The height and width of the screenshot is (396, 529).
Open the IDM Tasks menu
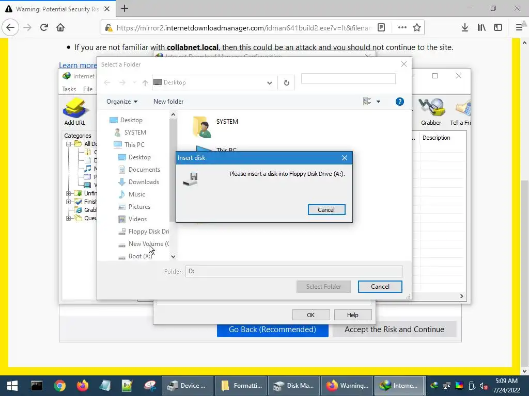pyautogui.click(x=69, y=89)
